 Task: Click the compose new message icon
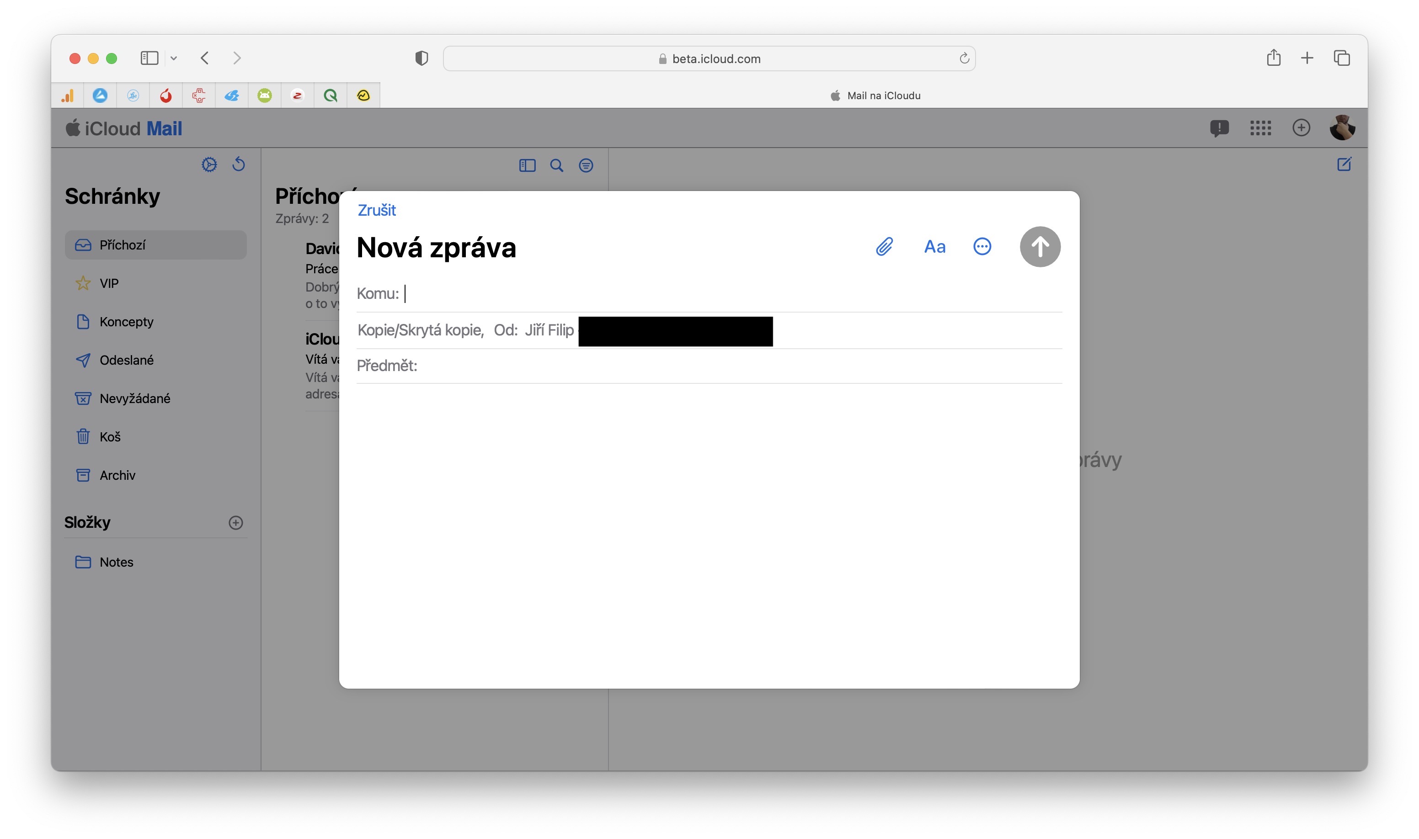[x=1344, y=165]
